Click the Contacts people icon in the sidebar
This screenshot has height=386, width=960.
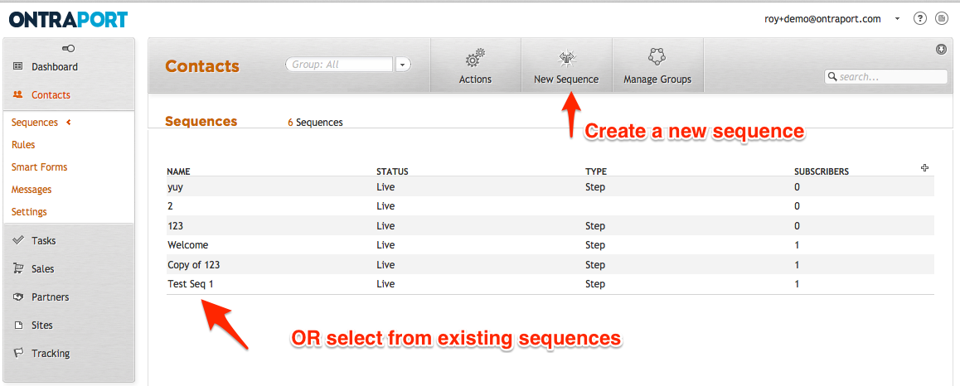(x=17, y=94)
